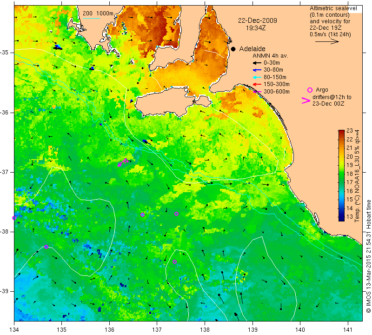Screen dimensions: 372x335
Task: Click the 300-600m depth label
Action: 276,91
